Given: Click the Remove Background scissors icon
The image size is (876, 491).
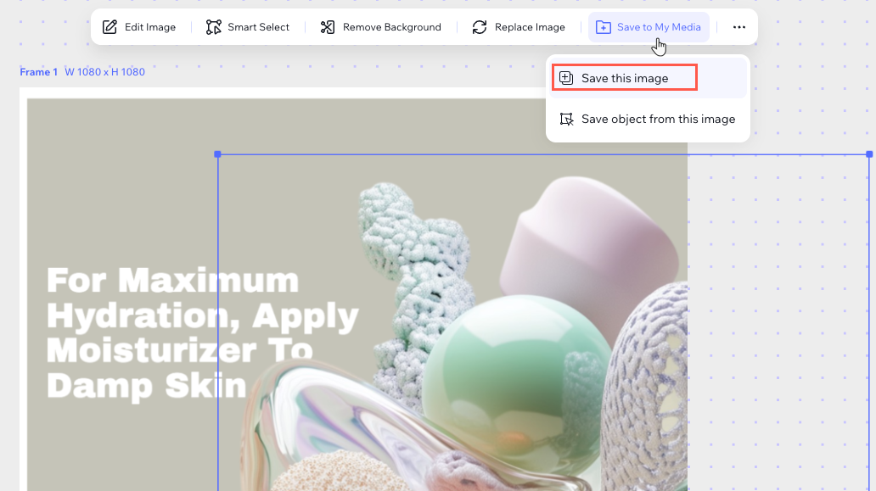Looking at the screenshot, I should pos(327,26).
